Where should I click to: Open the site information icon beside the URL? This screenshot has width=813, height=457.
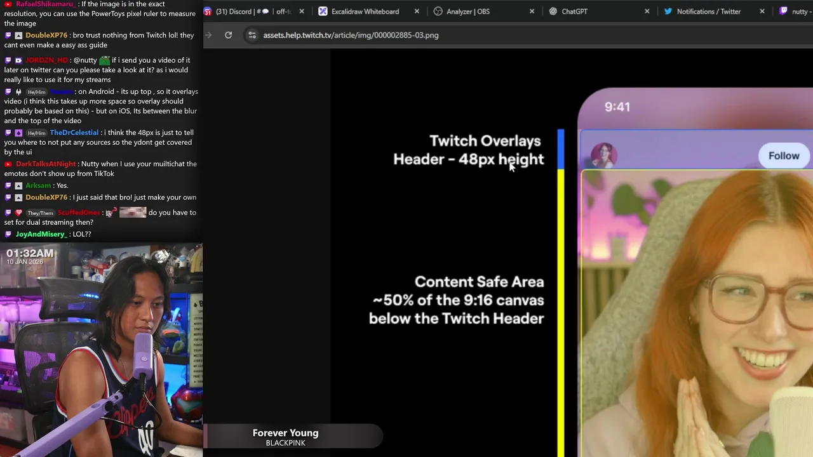pos(252,35)
